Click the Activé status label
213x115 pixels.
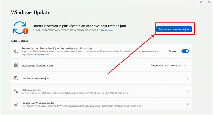click(x=172, y=51)
